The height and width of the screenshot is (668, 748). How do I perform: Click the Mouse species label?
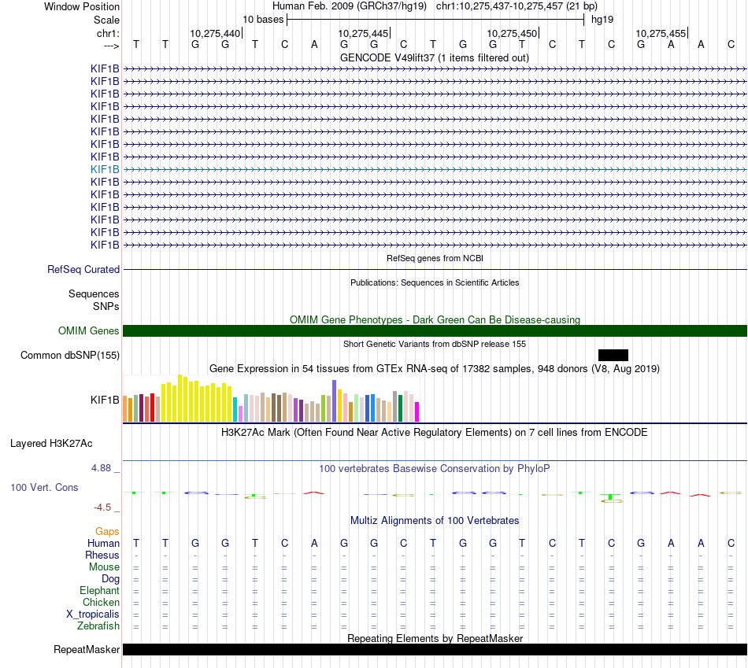point(104,567)
